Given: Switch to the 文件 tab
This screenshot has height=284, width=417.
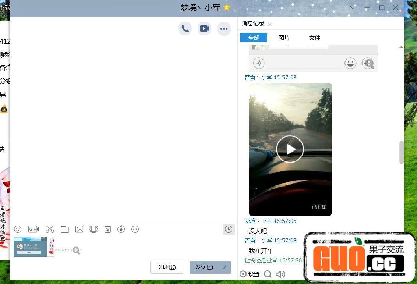Looking at the screenshot, I should (x=314, y=38).
